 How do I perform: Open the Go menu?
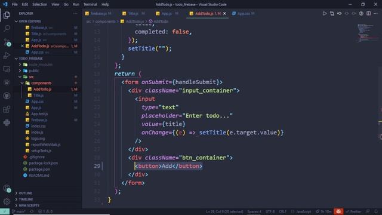66,4
